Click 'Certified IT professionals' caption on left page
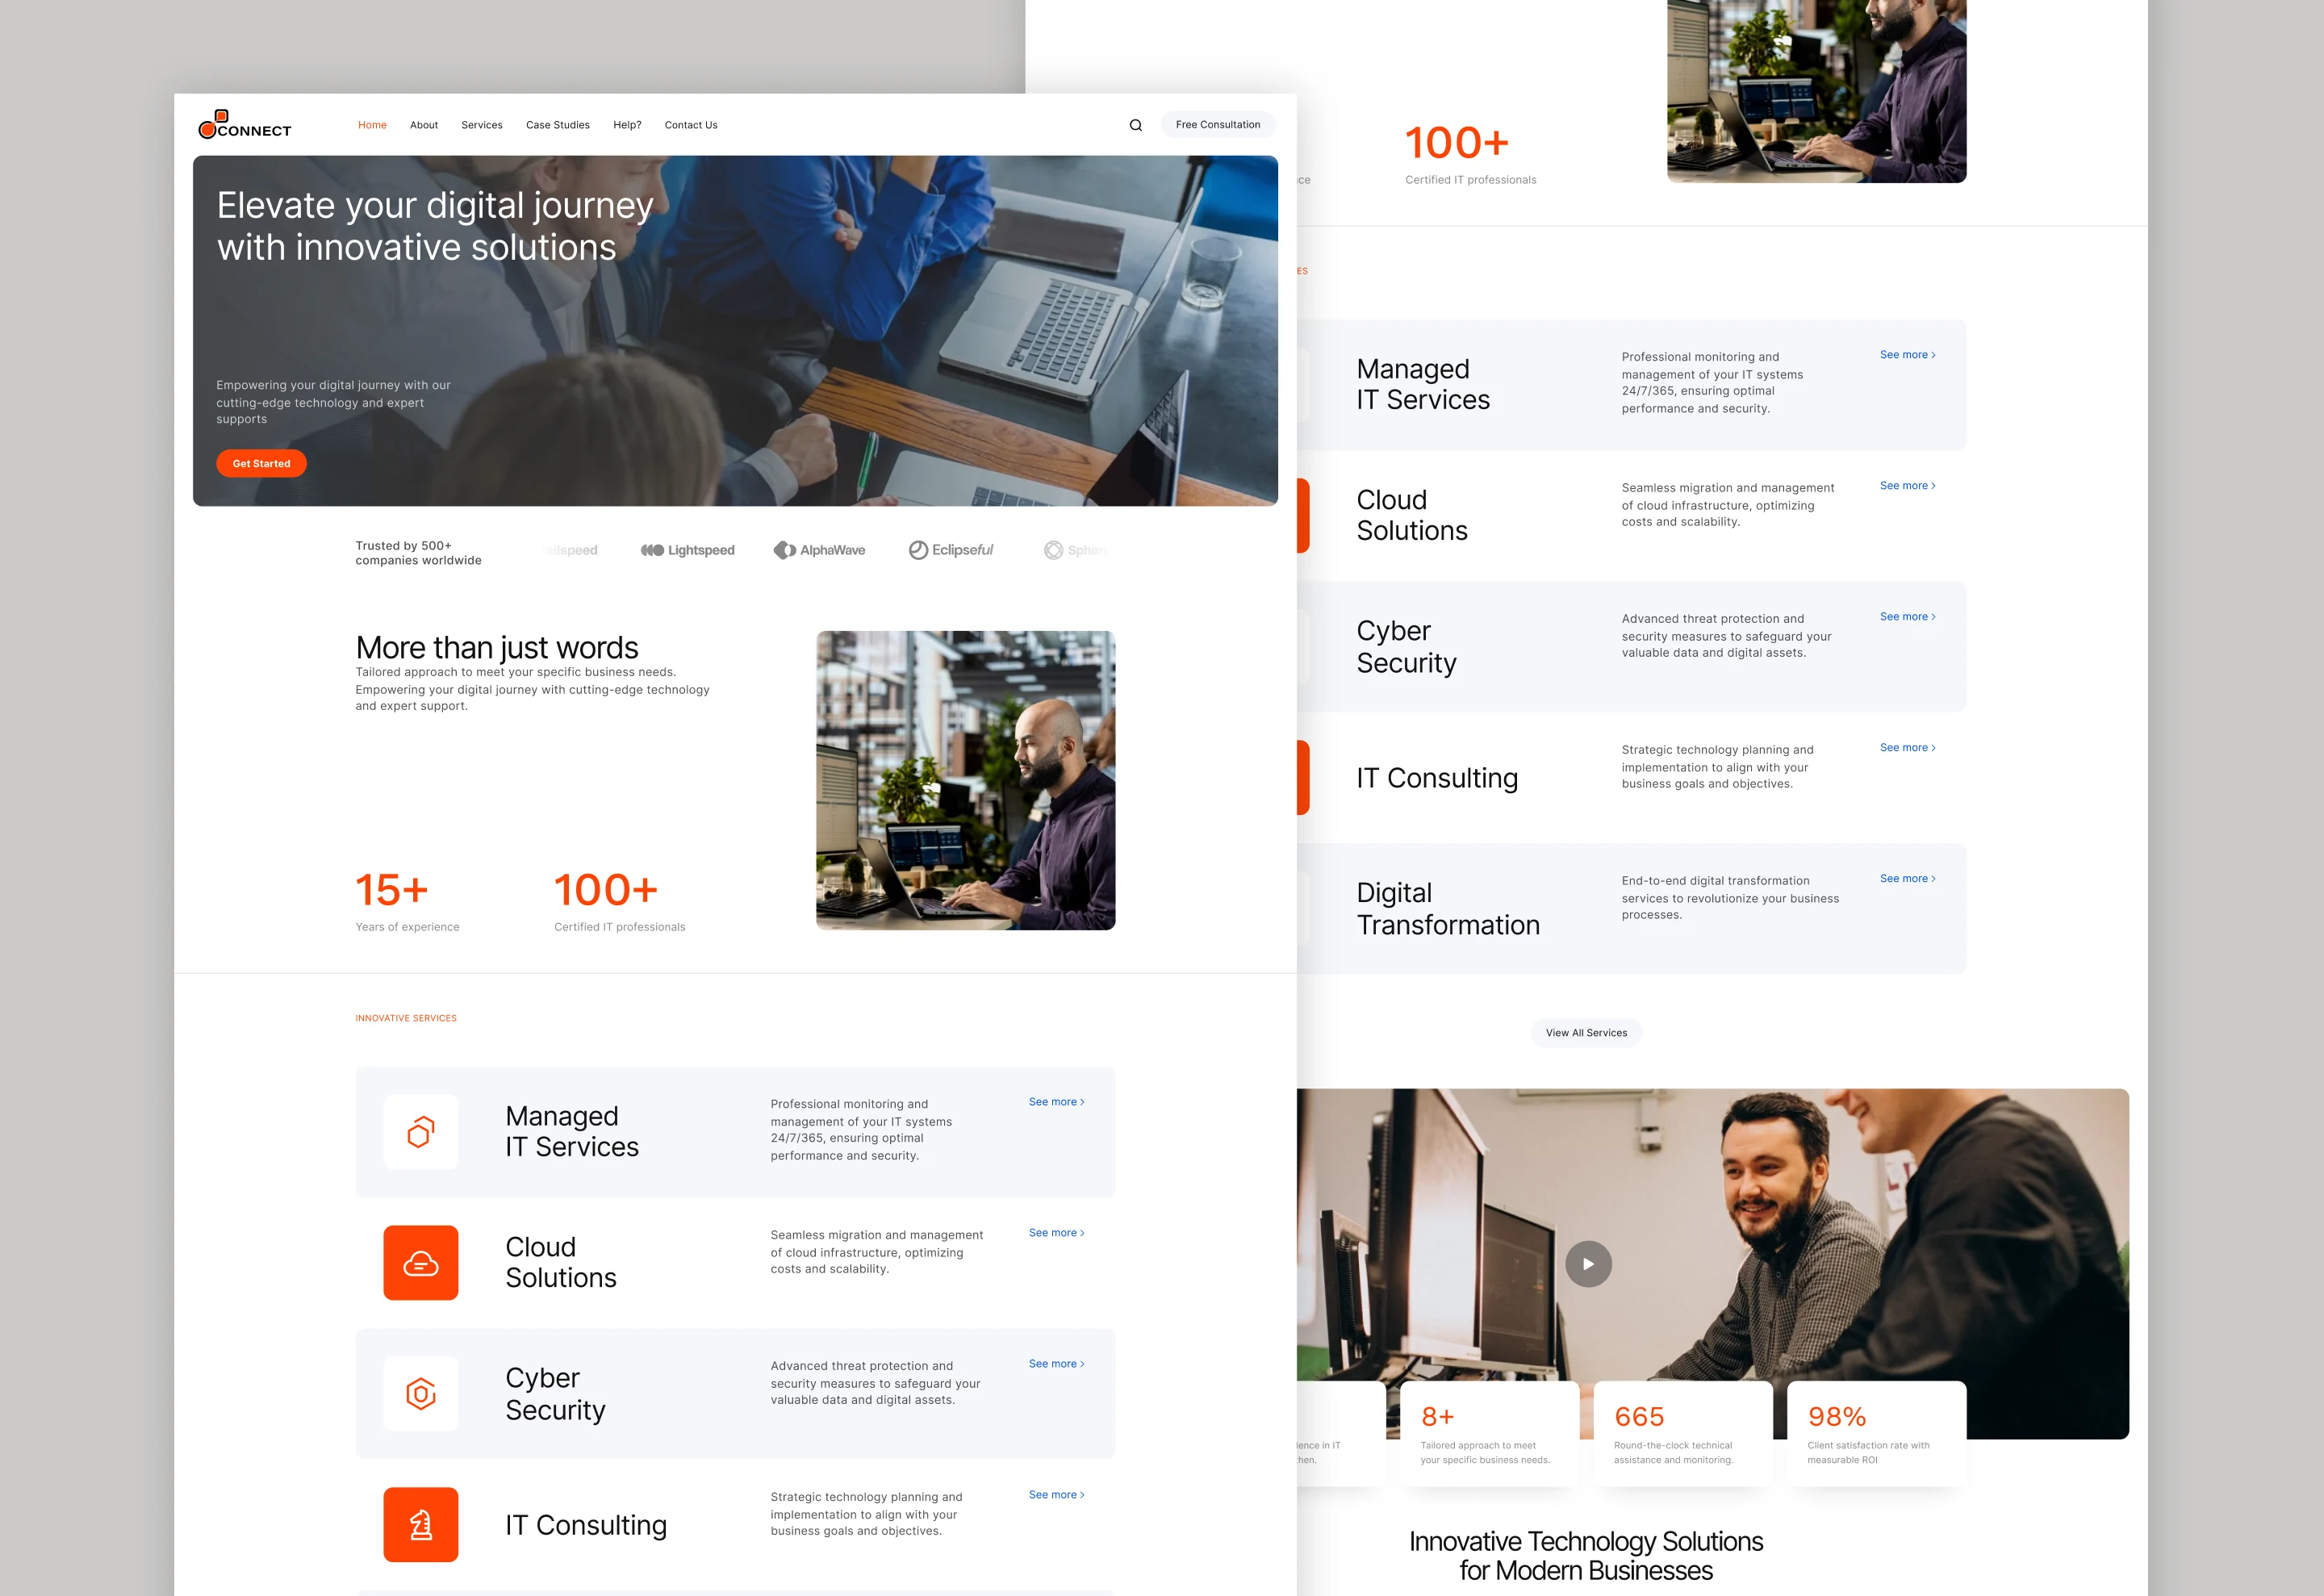 620,927
